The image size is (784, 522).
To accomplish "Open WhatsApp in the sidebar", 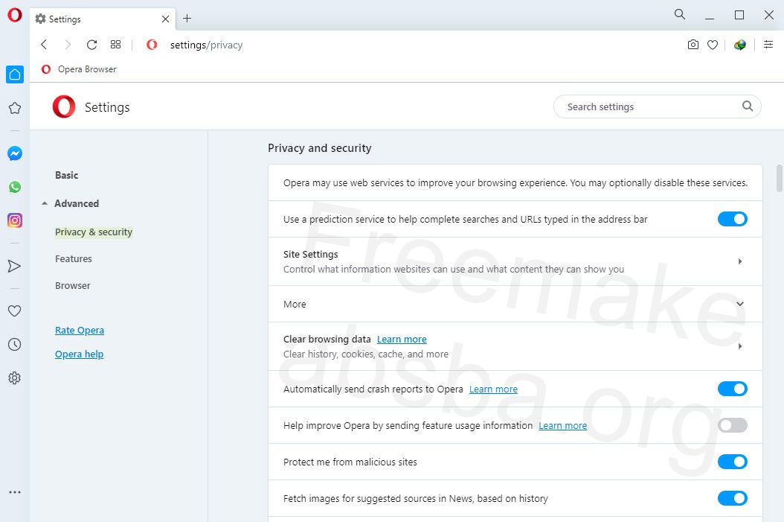I will point(14,187).
